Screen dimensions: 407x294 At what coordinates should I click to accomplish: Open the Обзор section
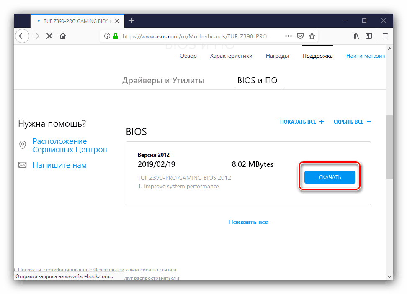coord(188,56)
